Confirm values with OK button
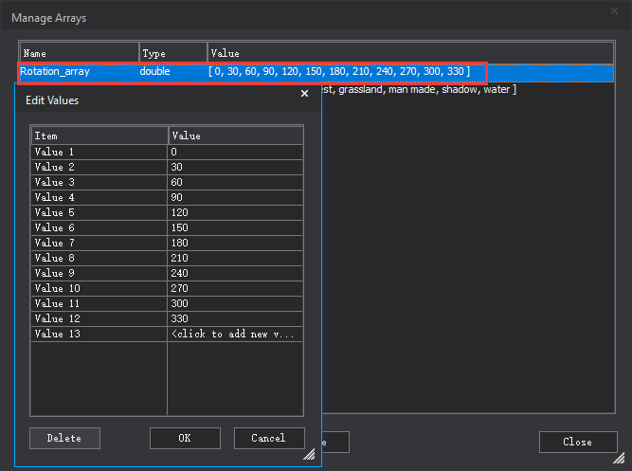632x471 pixels. point(185,438)
